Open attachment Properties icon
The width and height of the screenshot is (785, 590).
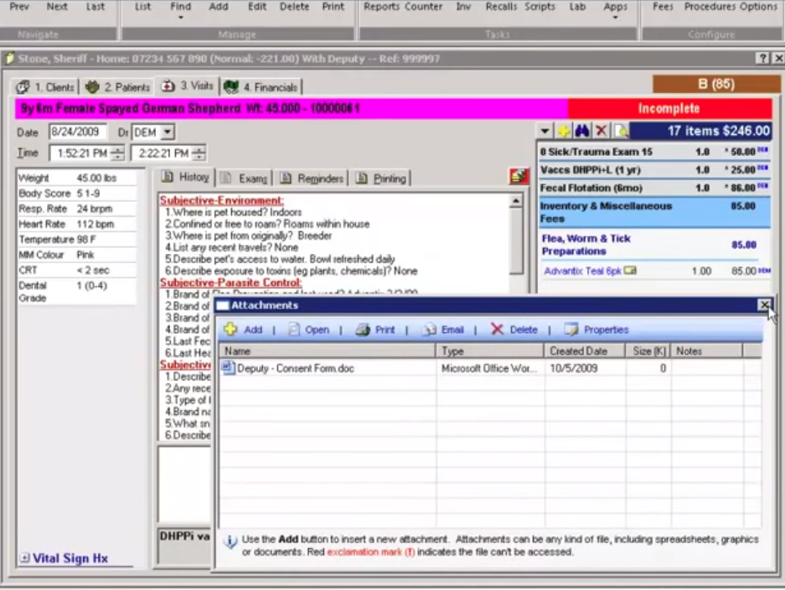(x=571, y=329)
